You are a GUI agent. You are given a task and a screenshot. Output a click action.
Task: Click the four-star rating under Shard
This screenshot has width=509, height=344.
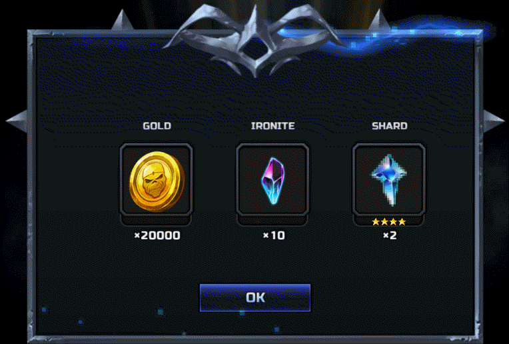[389, 222]
